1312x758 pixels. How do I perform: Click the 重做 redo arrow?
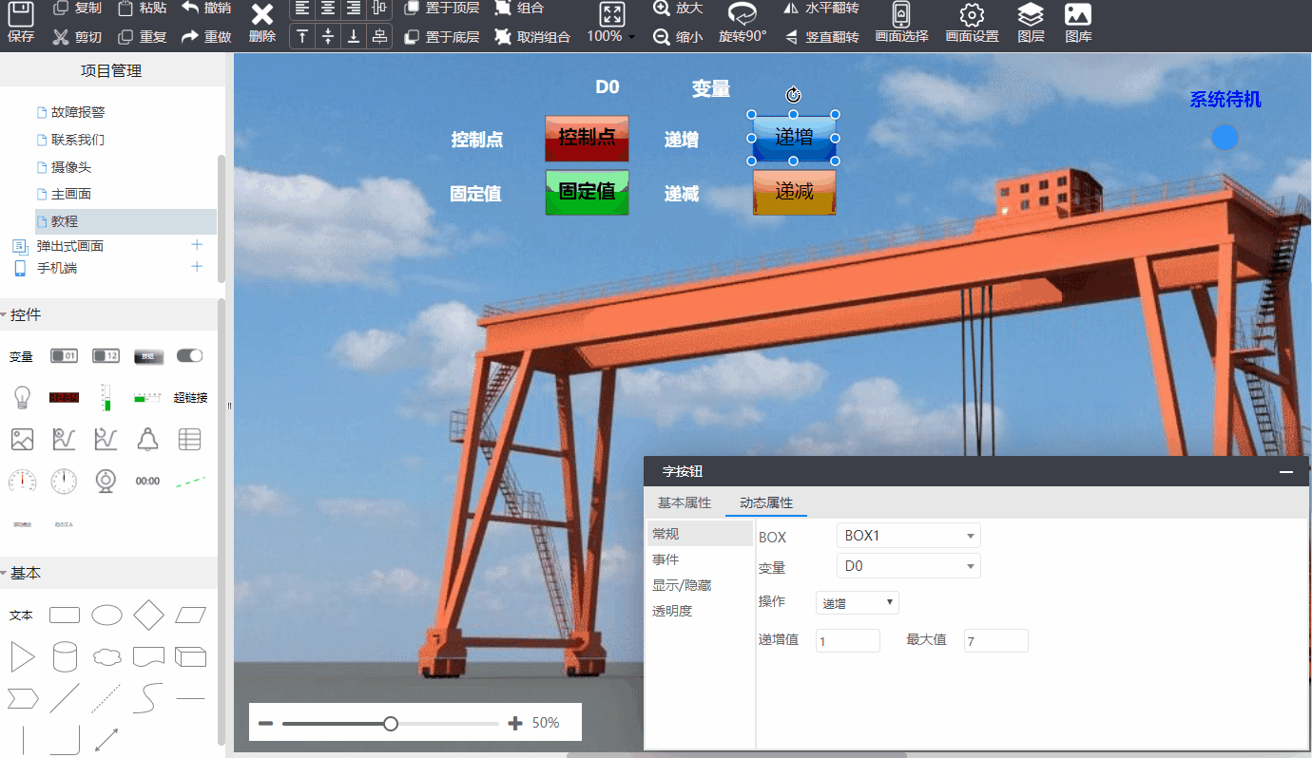point(205,37)
